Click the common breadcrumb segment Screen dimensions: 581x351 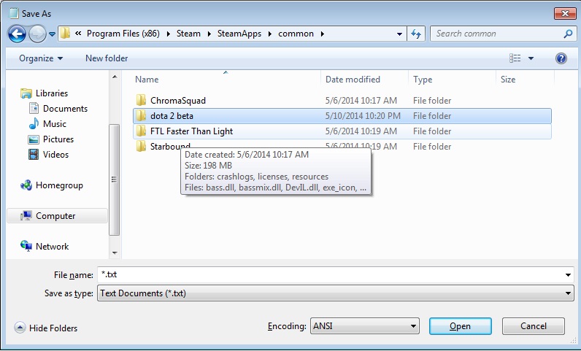[x=296, y=34]
